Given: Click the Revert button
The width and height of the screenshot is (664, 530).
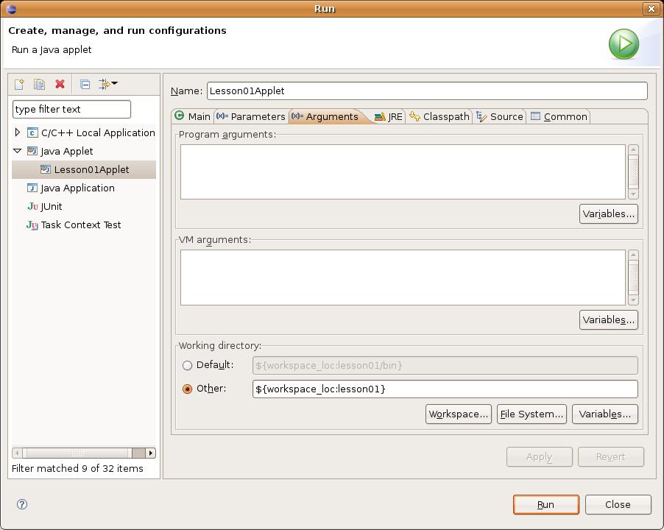Looking at the screenshot, I should coord(611,457).
